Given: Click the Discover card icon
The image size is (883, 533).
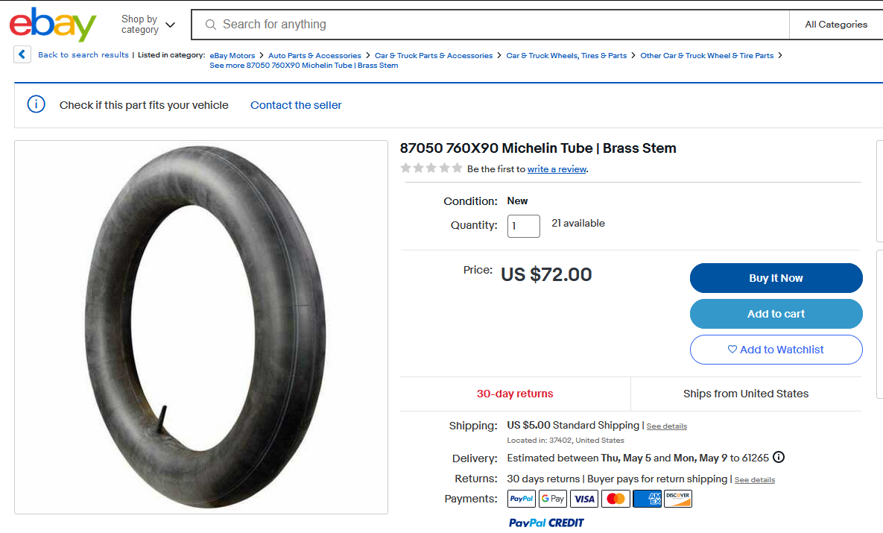Looking at the screenshot, I should tap(678, 499).
